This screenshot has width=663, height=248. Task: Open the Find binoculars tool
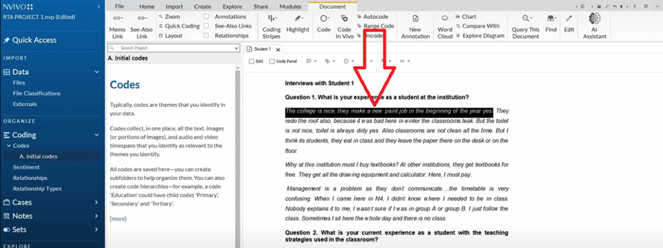point(551,25)
